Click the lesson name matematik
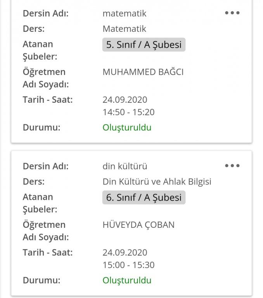The width and height of the screenshot is (263, 298). pos(125,14)
